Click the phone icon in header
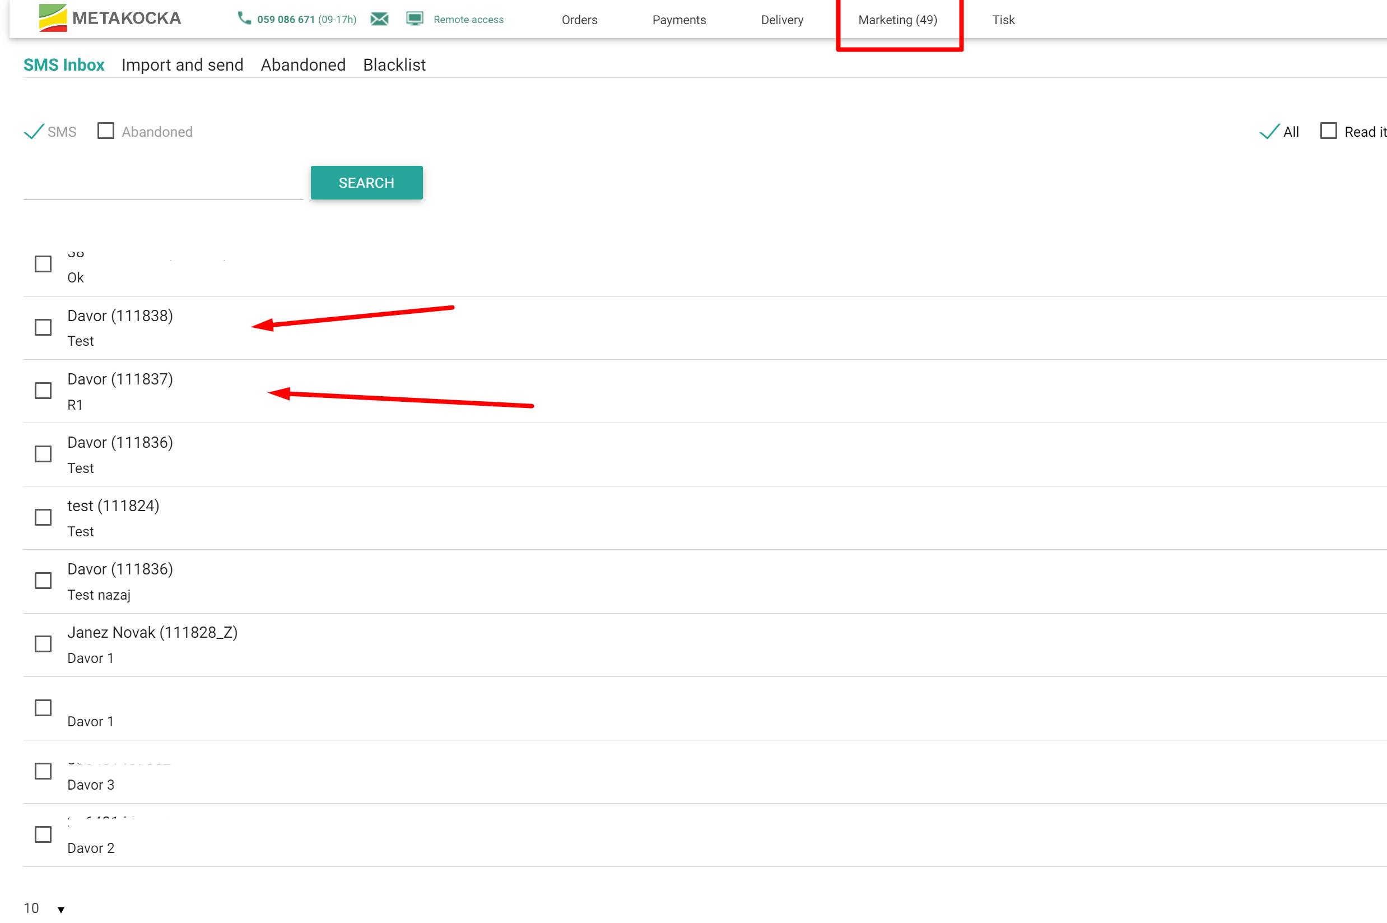Image resolution: width=1387 pixels, height=923 pixels. 243,18
